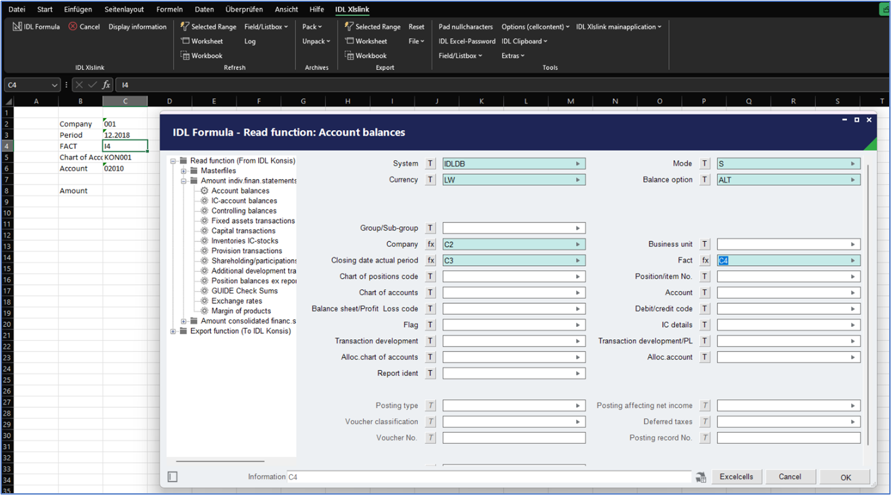This screenshot has width=891, height=495.
Task: Click formula bar cancel X icon
Action: coord(79,85)
